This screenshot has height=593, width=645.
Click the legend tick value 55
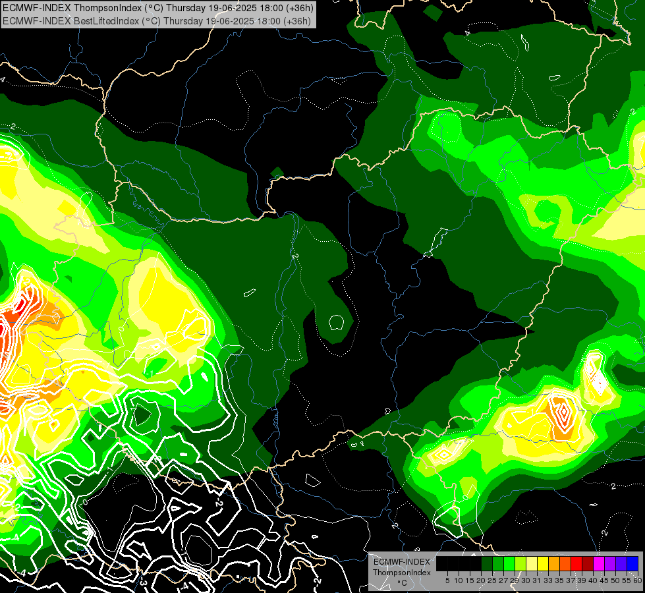coord(627,580)
